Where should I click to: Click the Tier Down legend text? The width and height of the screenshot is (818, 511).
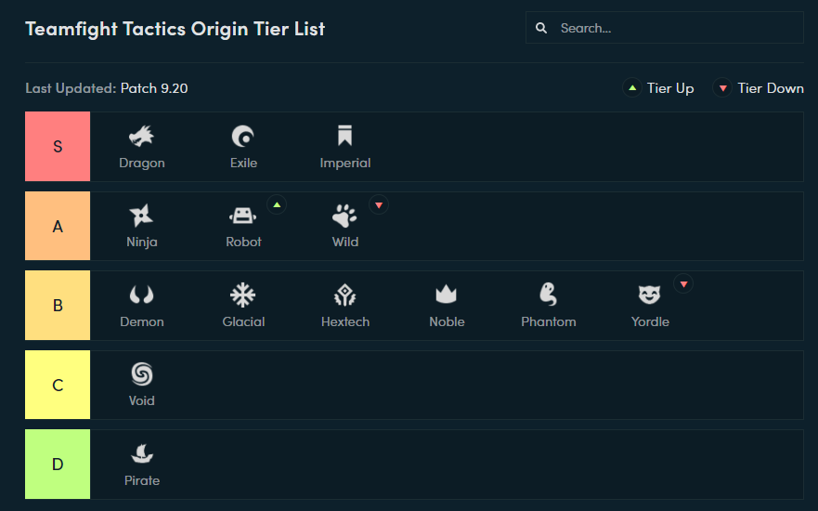[x=771, y=88]
